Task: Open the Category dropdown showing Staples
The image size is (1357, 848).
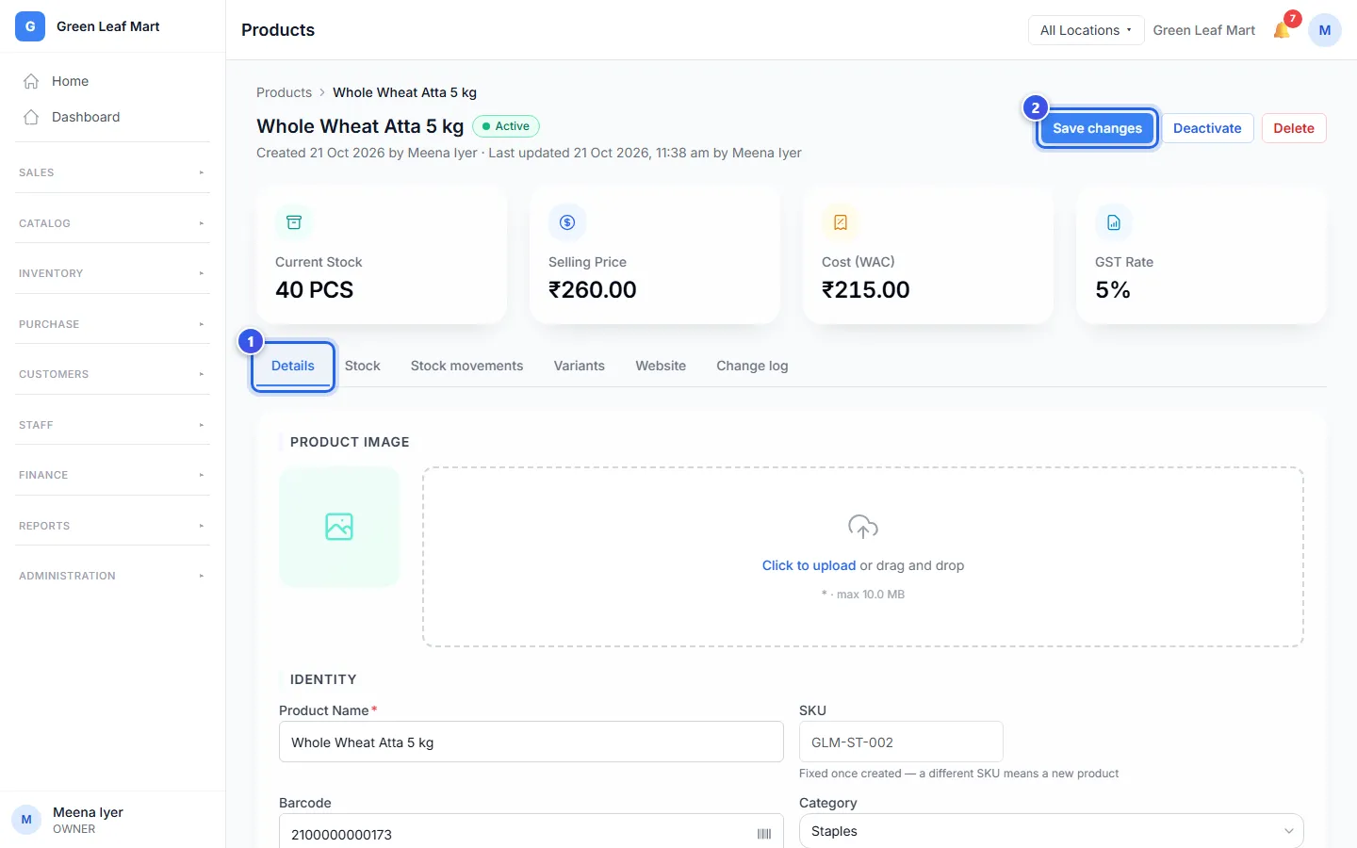Action: 1051,831
